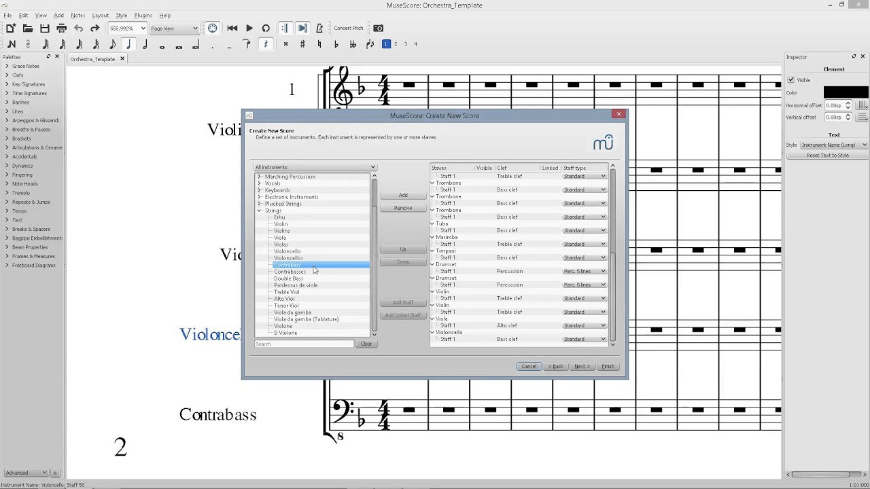Screen dimensions: 870x489
Task: Toggle the metronome icon
Action: coord(319,29)
